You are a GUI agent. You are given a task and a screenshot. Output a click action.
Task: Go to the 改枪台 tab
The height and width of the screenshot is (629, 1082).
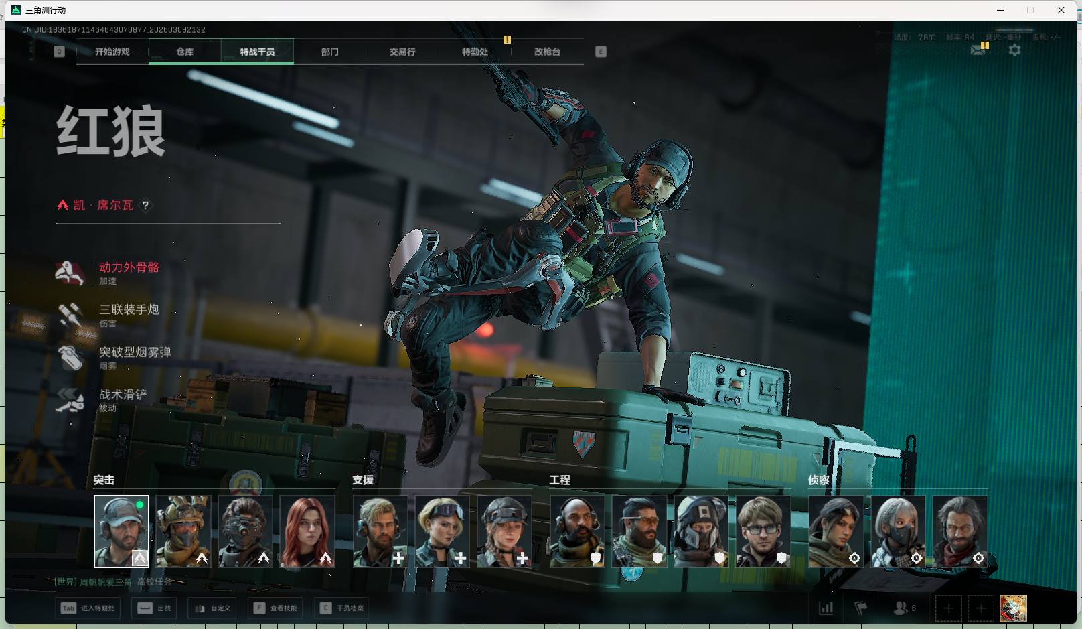point(547,52)
